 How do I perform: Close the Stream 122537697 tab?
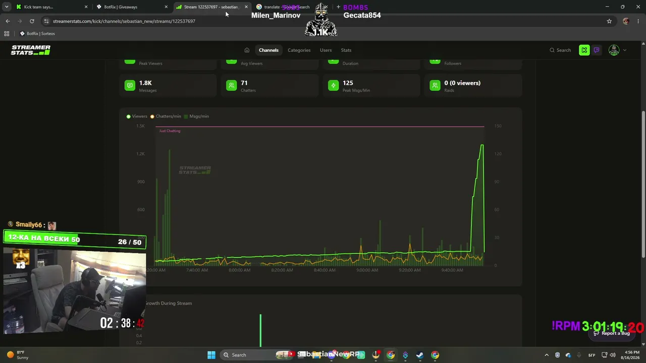(x=246, y=7)
